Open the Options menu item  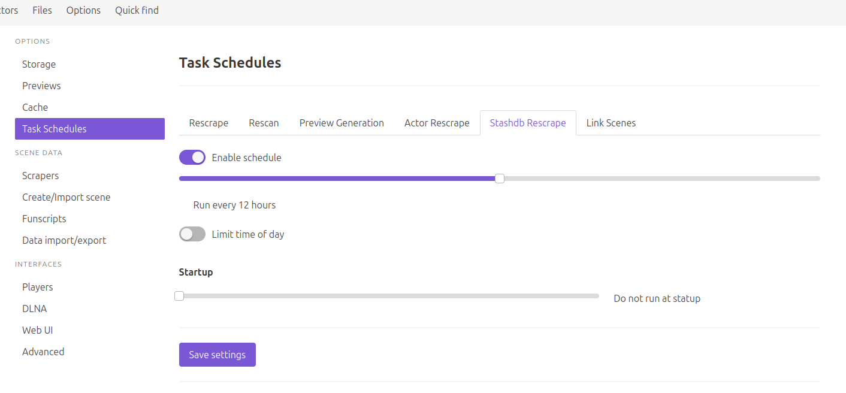coord(83,10)
